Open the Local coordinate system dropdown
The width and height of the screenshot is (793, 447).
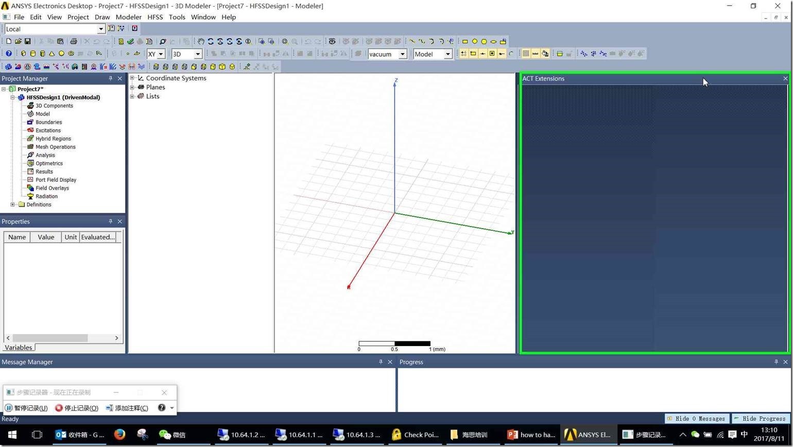click(x=101, y=29)
